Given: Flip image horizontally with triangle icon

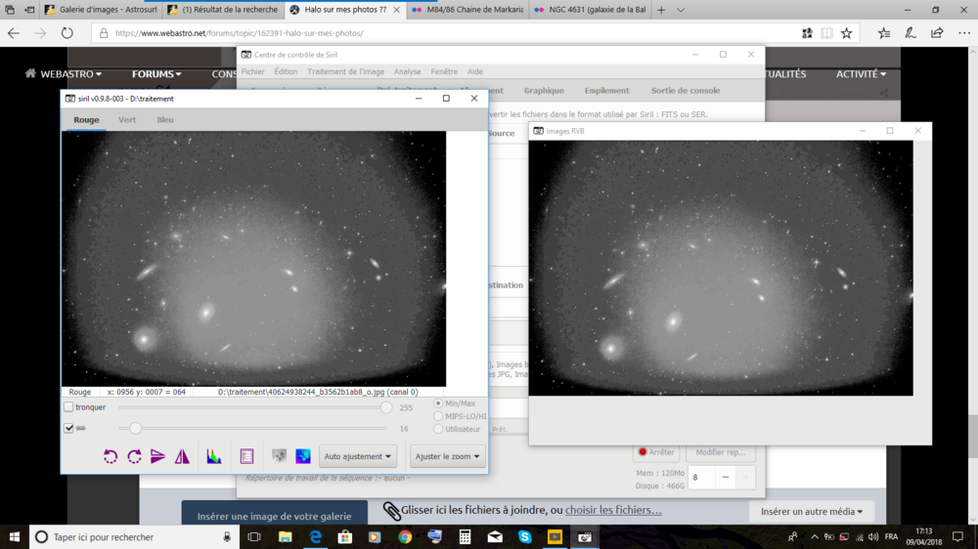Looking at the screenshot, I should (182, 456).
